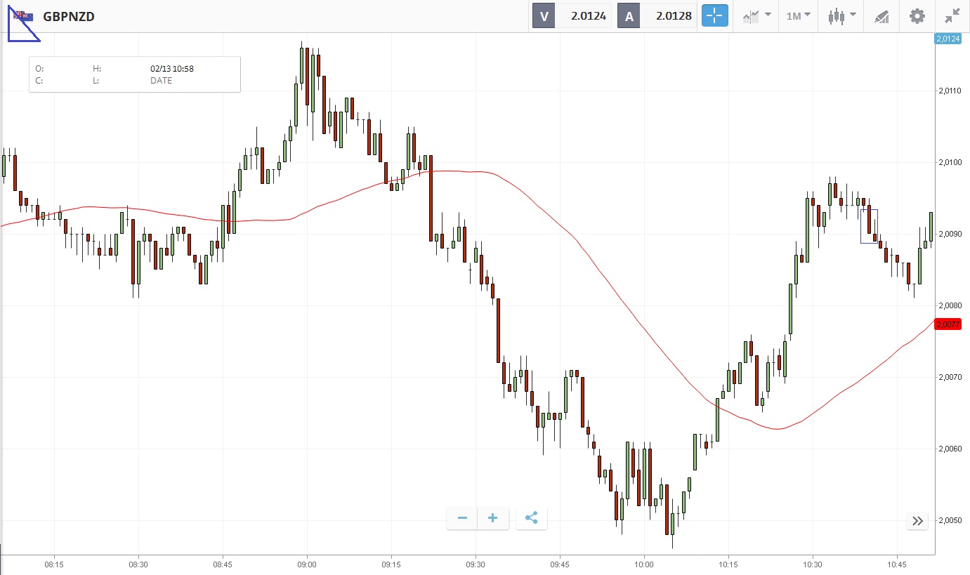The height and width of the screenshot is (575, 970).
Task: Click the 10:00 time axis label
Action: 643,564
